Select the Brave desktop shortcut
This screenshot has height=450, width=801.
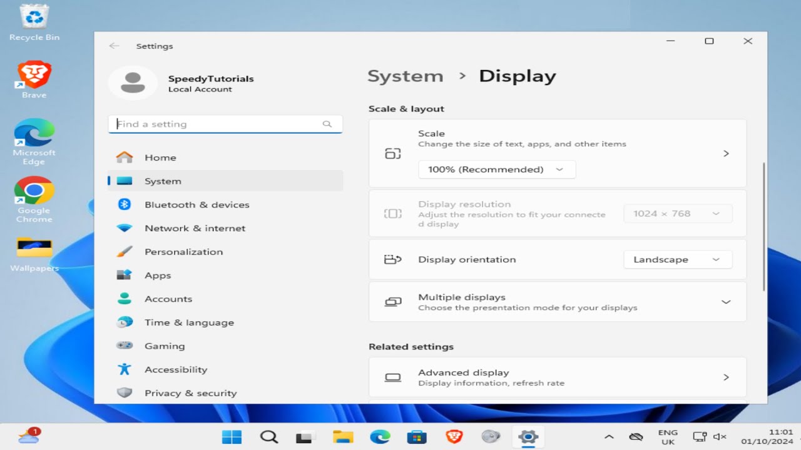34,80
